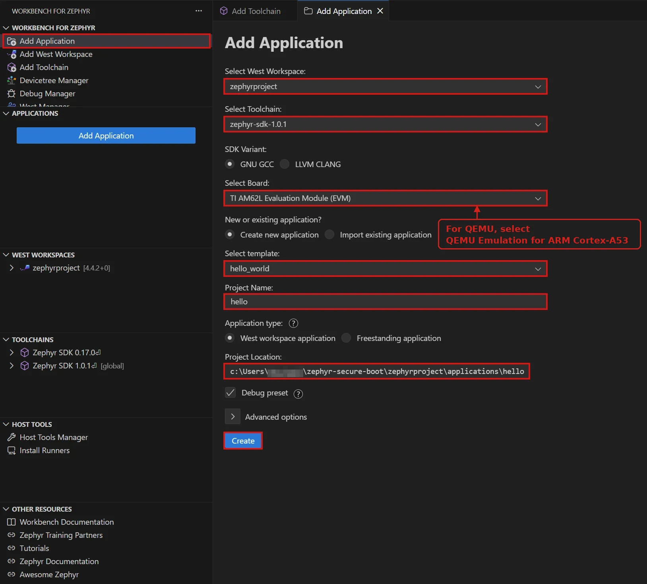Viewport: 647px width, 584px height.
Task: Select the Install Runners item
Action: tap(45, 451)
